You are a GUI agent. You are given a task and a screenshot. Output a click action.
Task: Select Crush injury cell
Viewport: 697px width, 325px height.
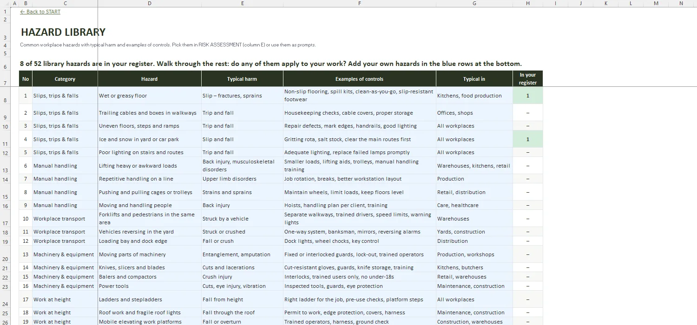point(242,277)
